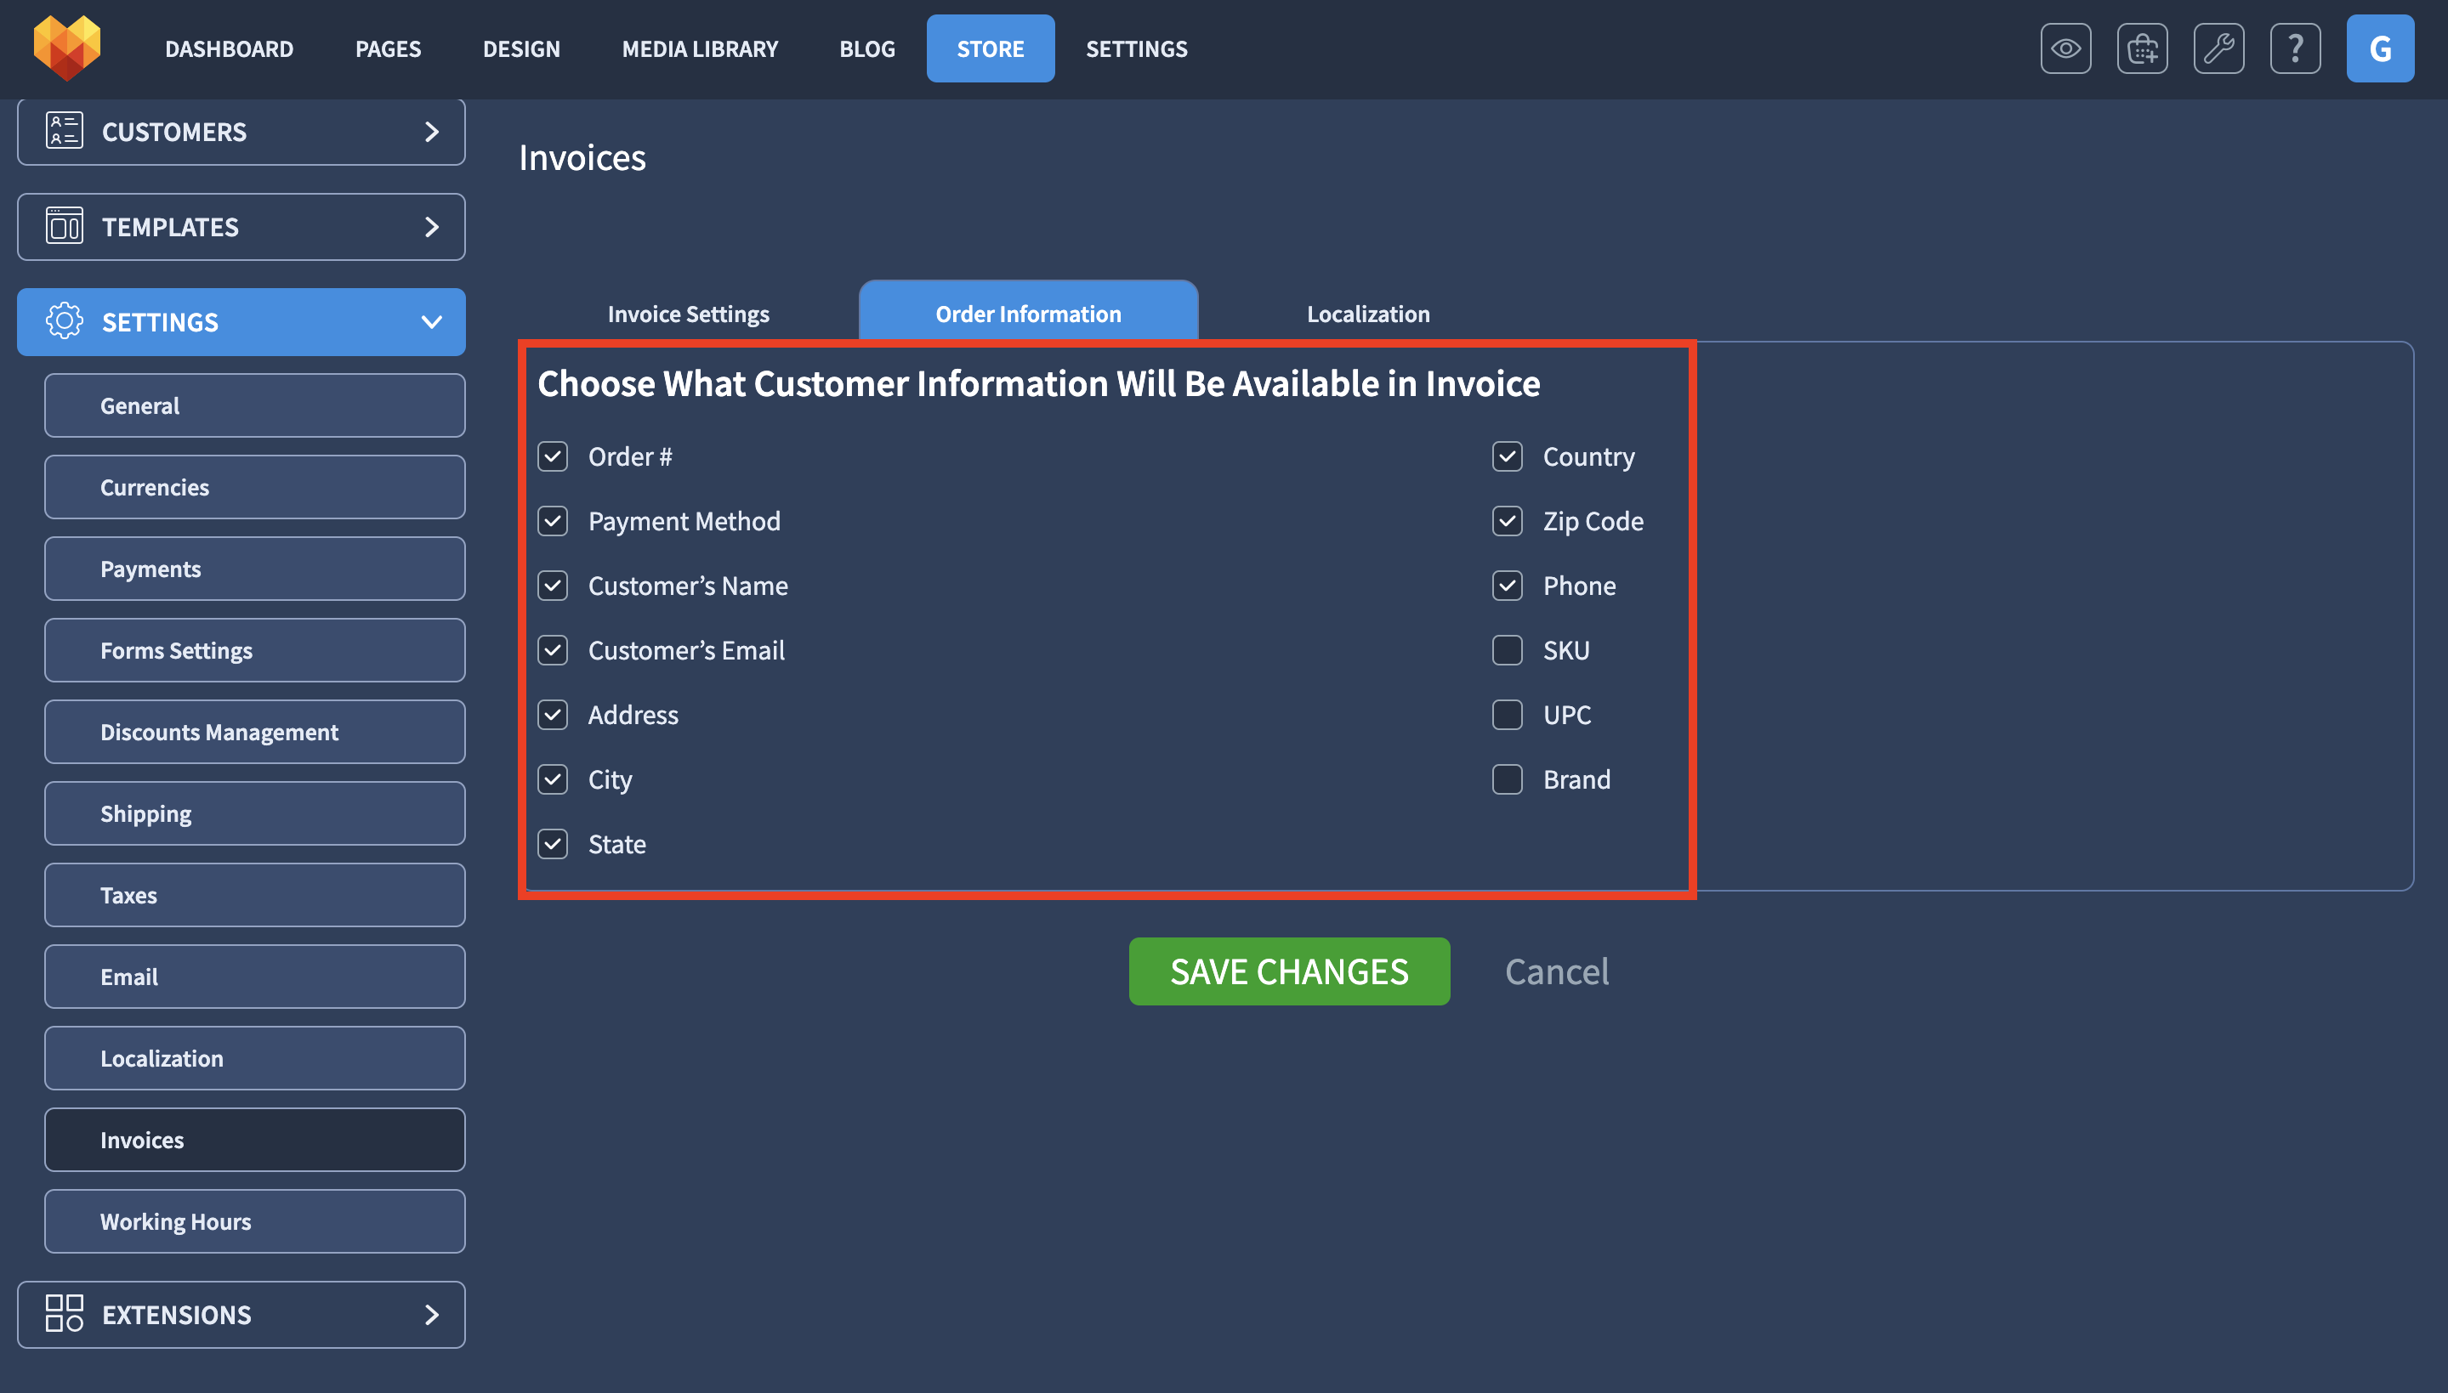2448x1393 pixels.
Task: Open the Store menu
Action: (x=991, y=48)
